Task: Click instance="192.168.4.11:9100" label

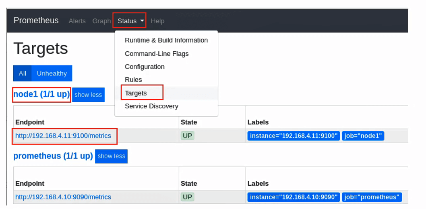Action: (294, 136)
